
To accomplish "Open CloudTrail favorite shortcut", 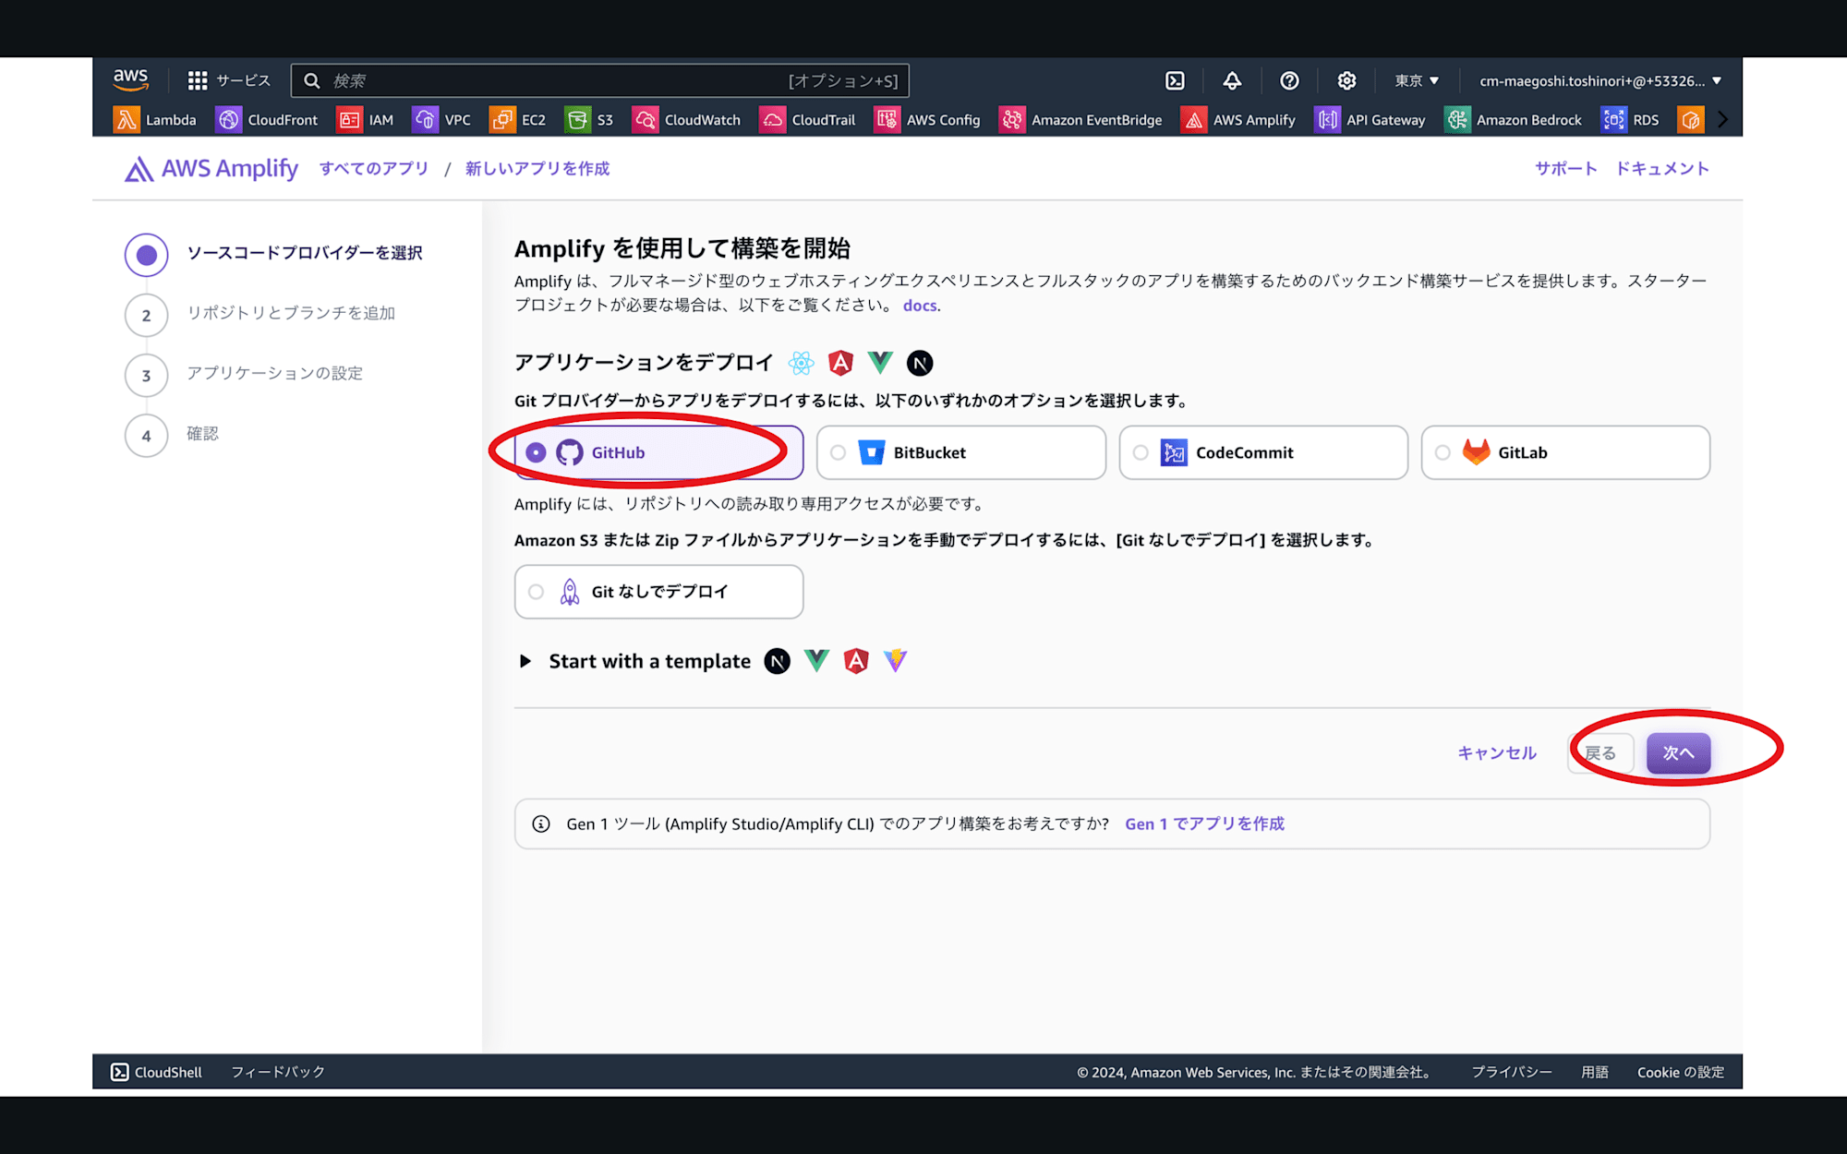I will click(x=807, y=120).
